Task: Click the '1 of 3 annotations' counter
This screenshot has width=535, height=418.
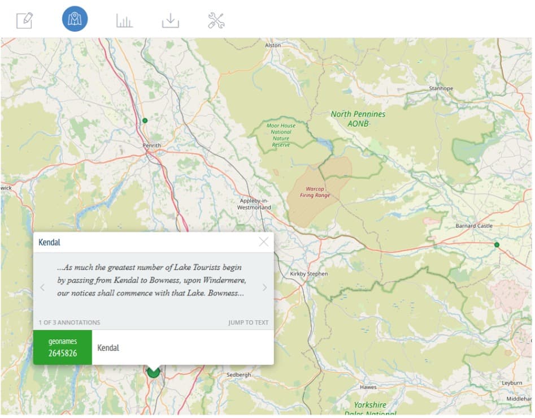Action: coord(69,322)
